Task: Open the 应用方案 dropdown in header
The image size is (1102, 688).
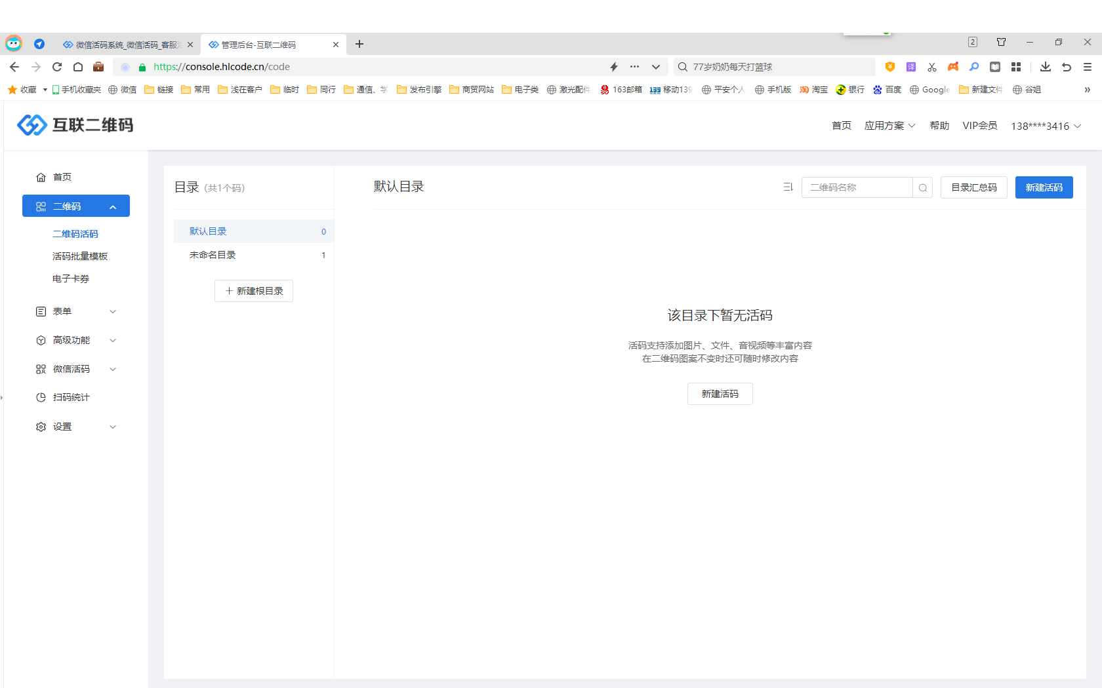Action: pos(889,126)
